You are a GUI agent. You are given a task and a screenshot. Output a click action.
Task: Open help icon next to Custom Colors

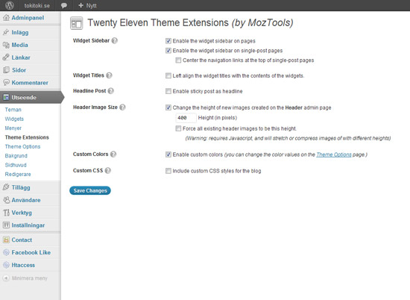pyautogui.click(x=113, y=154)
